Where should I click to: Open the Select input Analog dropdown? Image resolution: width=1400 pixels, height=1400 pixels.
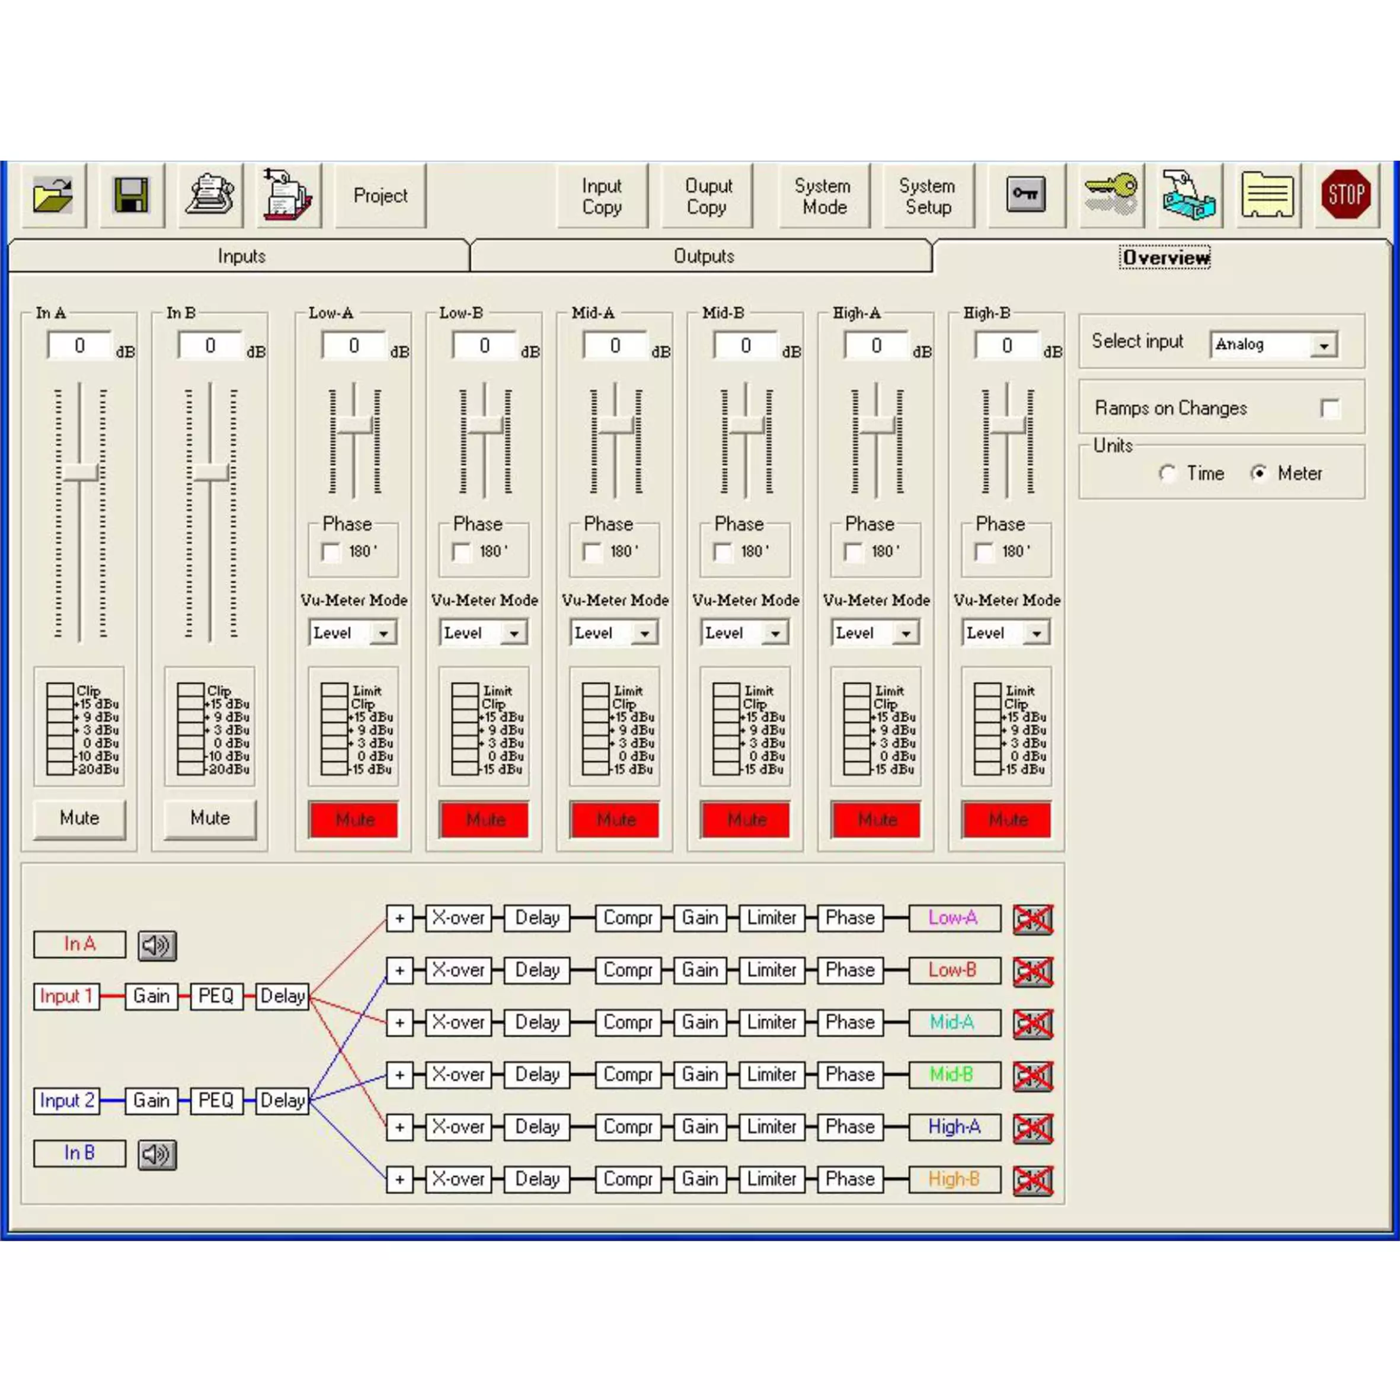(1323, 346)
